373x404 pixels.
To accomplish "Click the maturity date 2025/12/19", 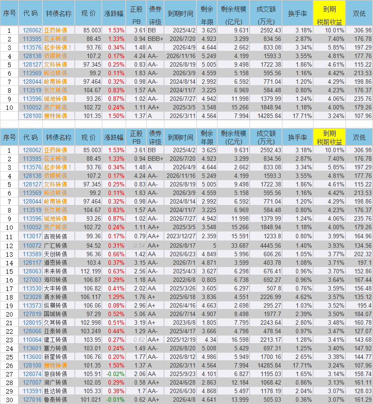I will (x=181, y=340).
